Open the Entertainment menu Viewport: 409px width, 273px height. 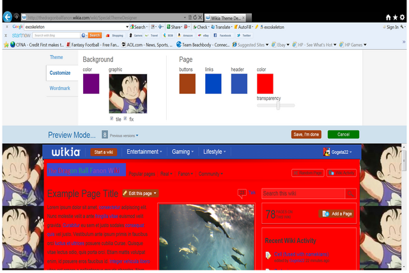[144, 152]
